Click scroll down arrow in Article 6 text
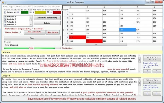This screenshot has height=103, width=164. coord(140,71)
